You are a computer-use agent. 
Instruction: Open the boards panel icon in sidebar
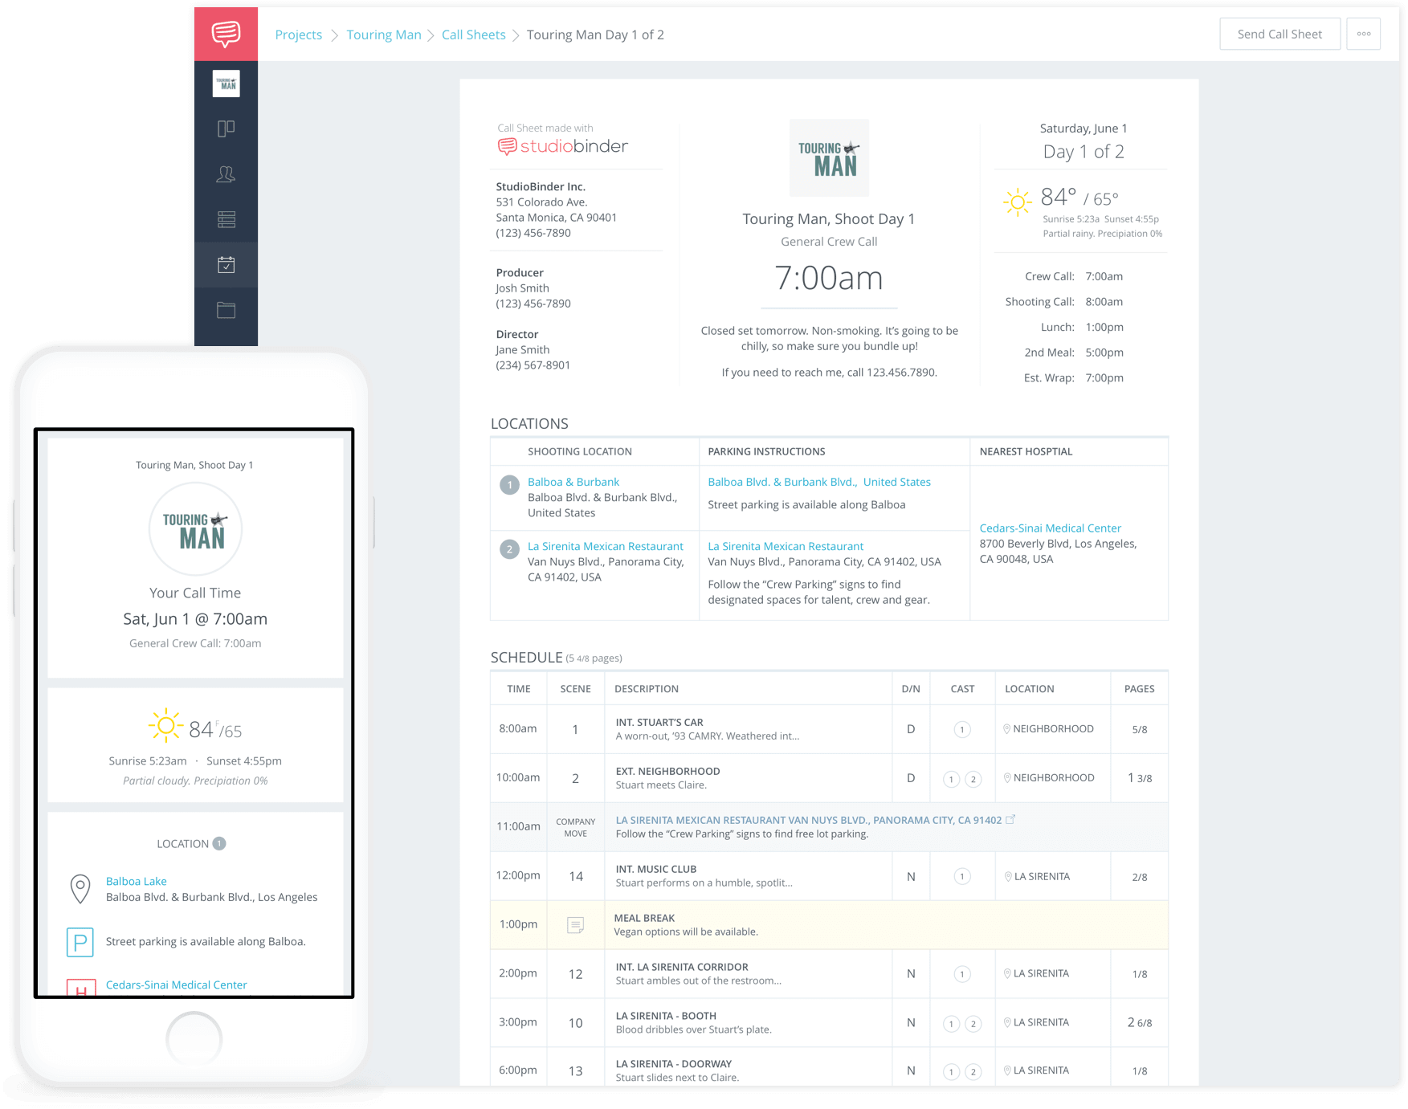click(226, 128)
